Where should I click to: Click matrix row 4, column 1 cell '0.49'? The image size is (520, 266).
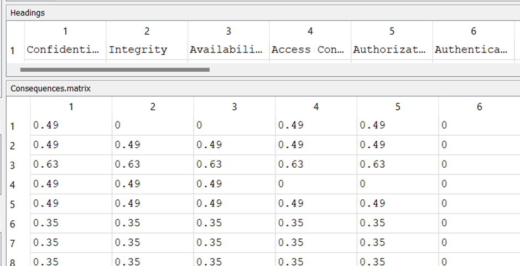pyautogui.click(x=71, y=184)
